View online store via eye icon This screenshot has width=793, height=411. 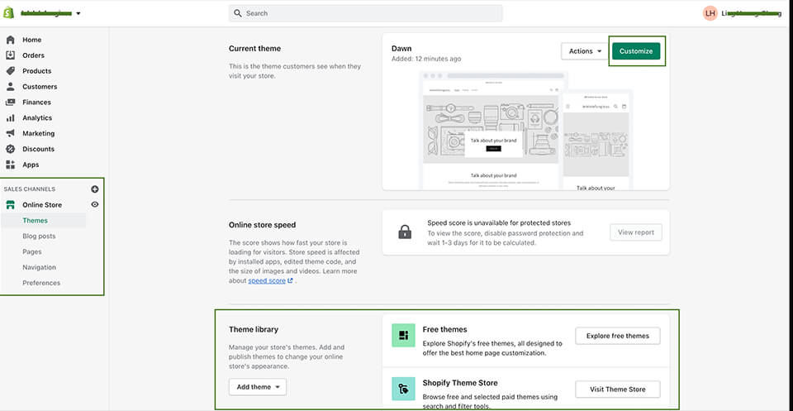(95, 204)
